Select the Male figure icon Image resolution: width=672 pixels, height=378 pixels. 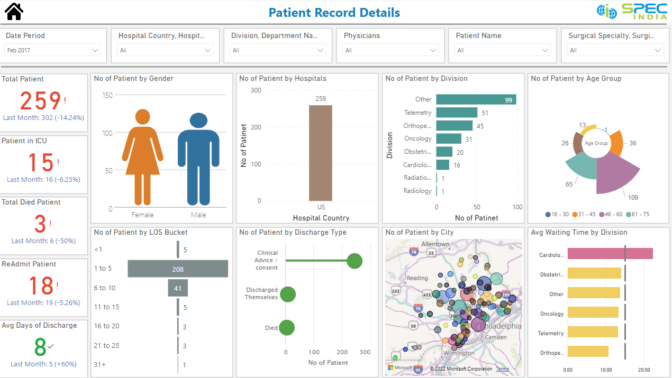[x=198, y=159]
